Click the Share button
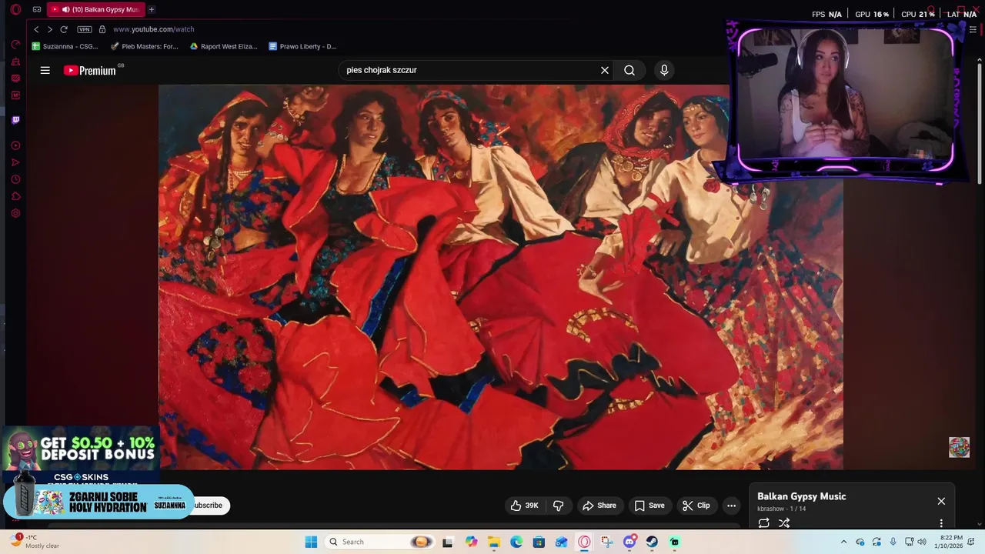This screenshot has width=985, height=554. coord(599,506)
